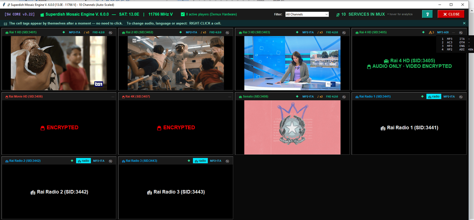Open MP2-ITA audio tag on Rai 3 HD
Screen dimensions: 474x220
click(x=308, y=32)
